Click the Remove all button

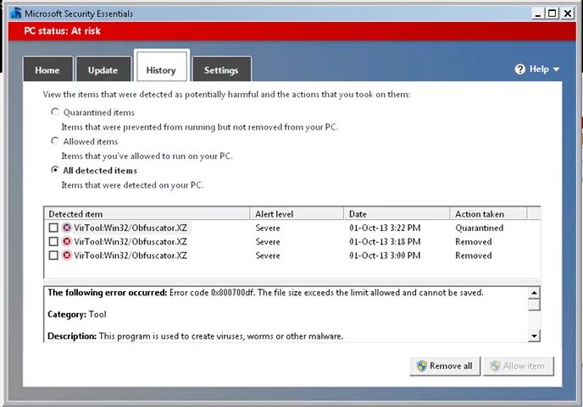[x=445, y=366]
